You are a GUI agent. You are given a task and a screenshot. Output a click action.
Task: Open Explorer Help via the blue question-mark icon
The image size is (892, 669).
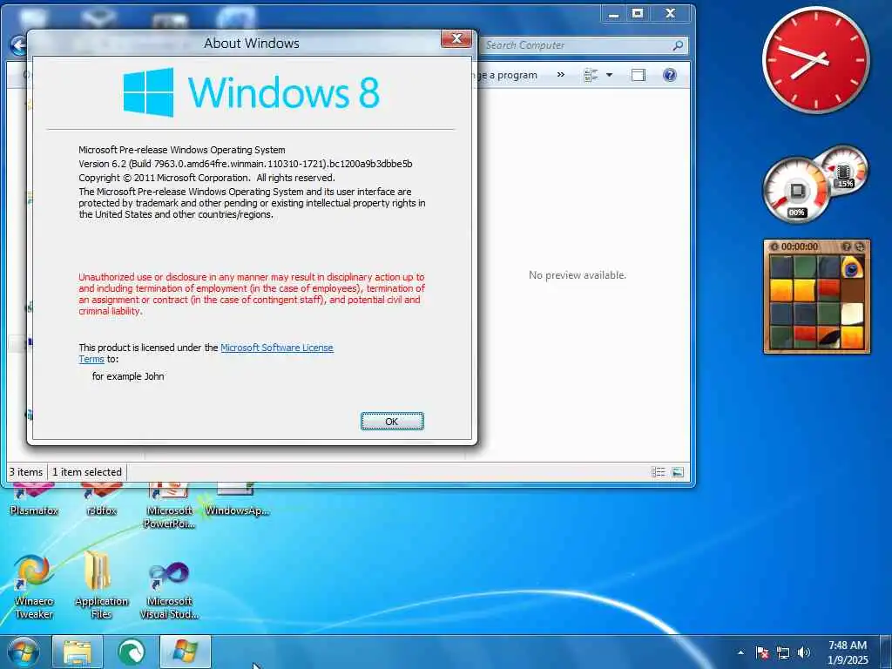pyautogui.click(x=670, y=75)
